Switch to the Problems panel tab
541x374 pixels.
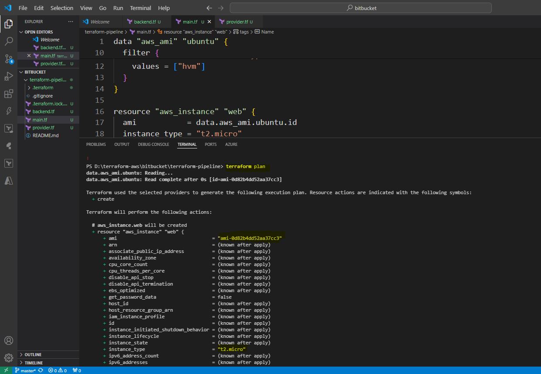96,144
